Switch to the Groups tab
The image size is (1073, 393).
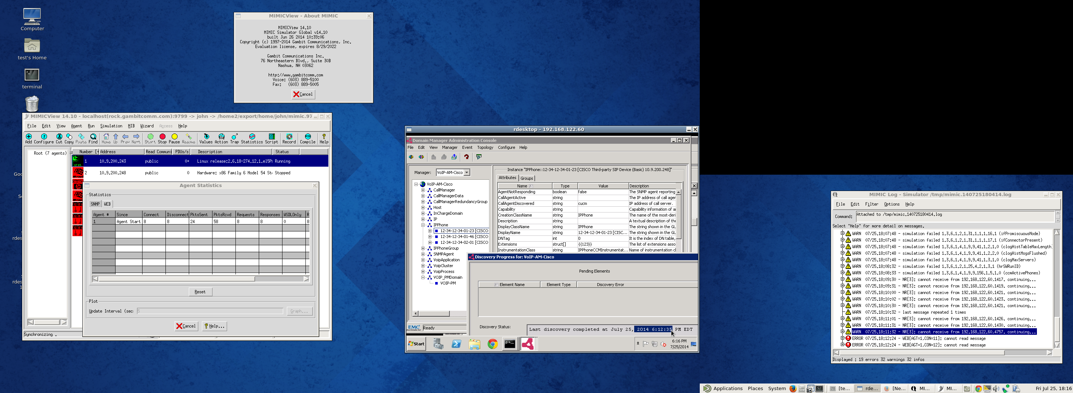(x=527, y=178)
